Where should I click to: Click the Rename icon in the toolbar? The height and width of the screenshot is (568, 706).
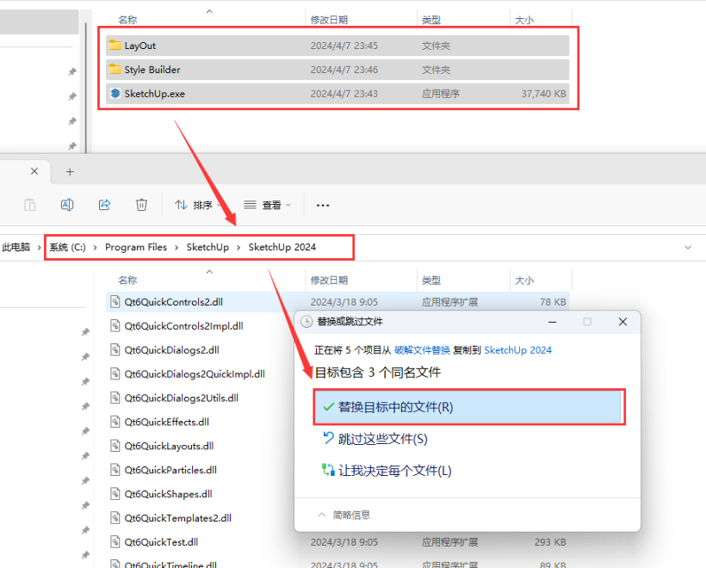pos(67,205)
